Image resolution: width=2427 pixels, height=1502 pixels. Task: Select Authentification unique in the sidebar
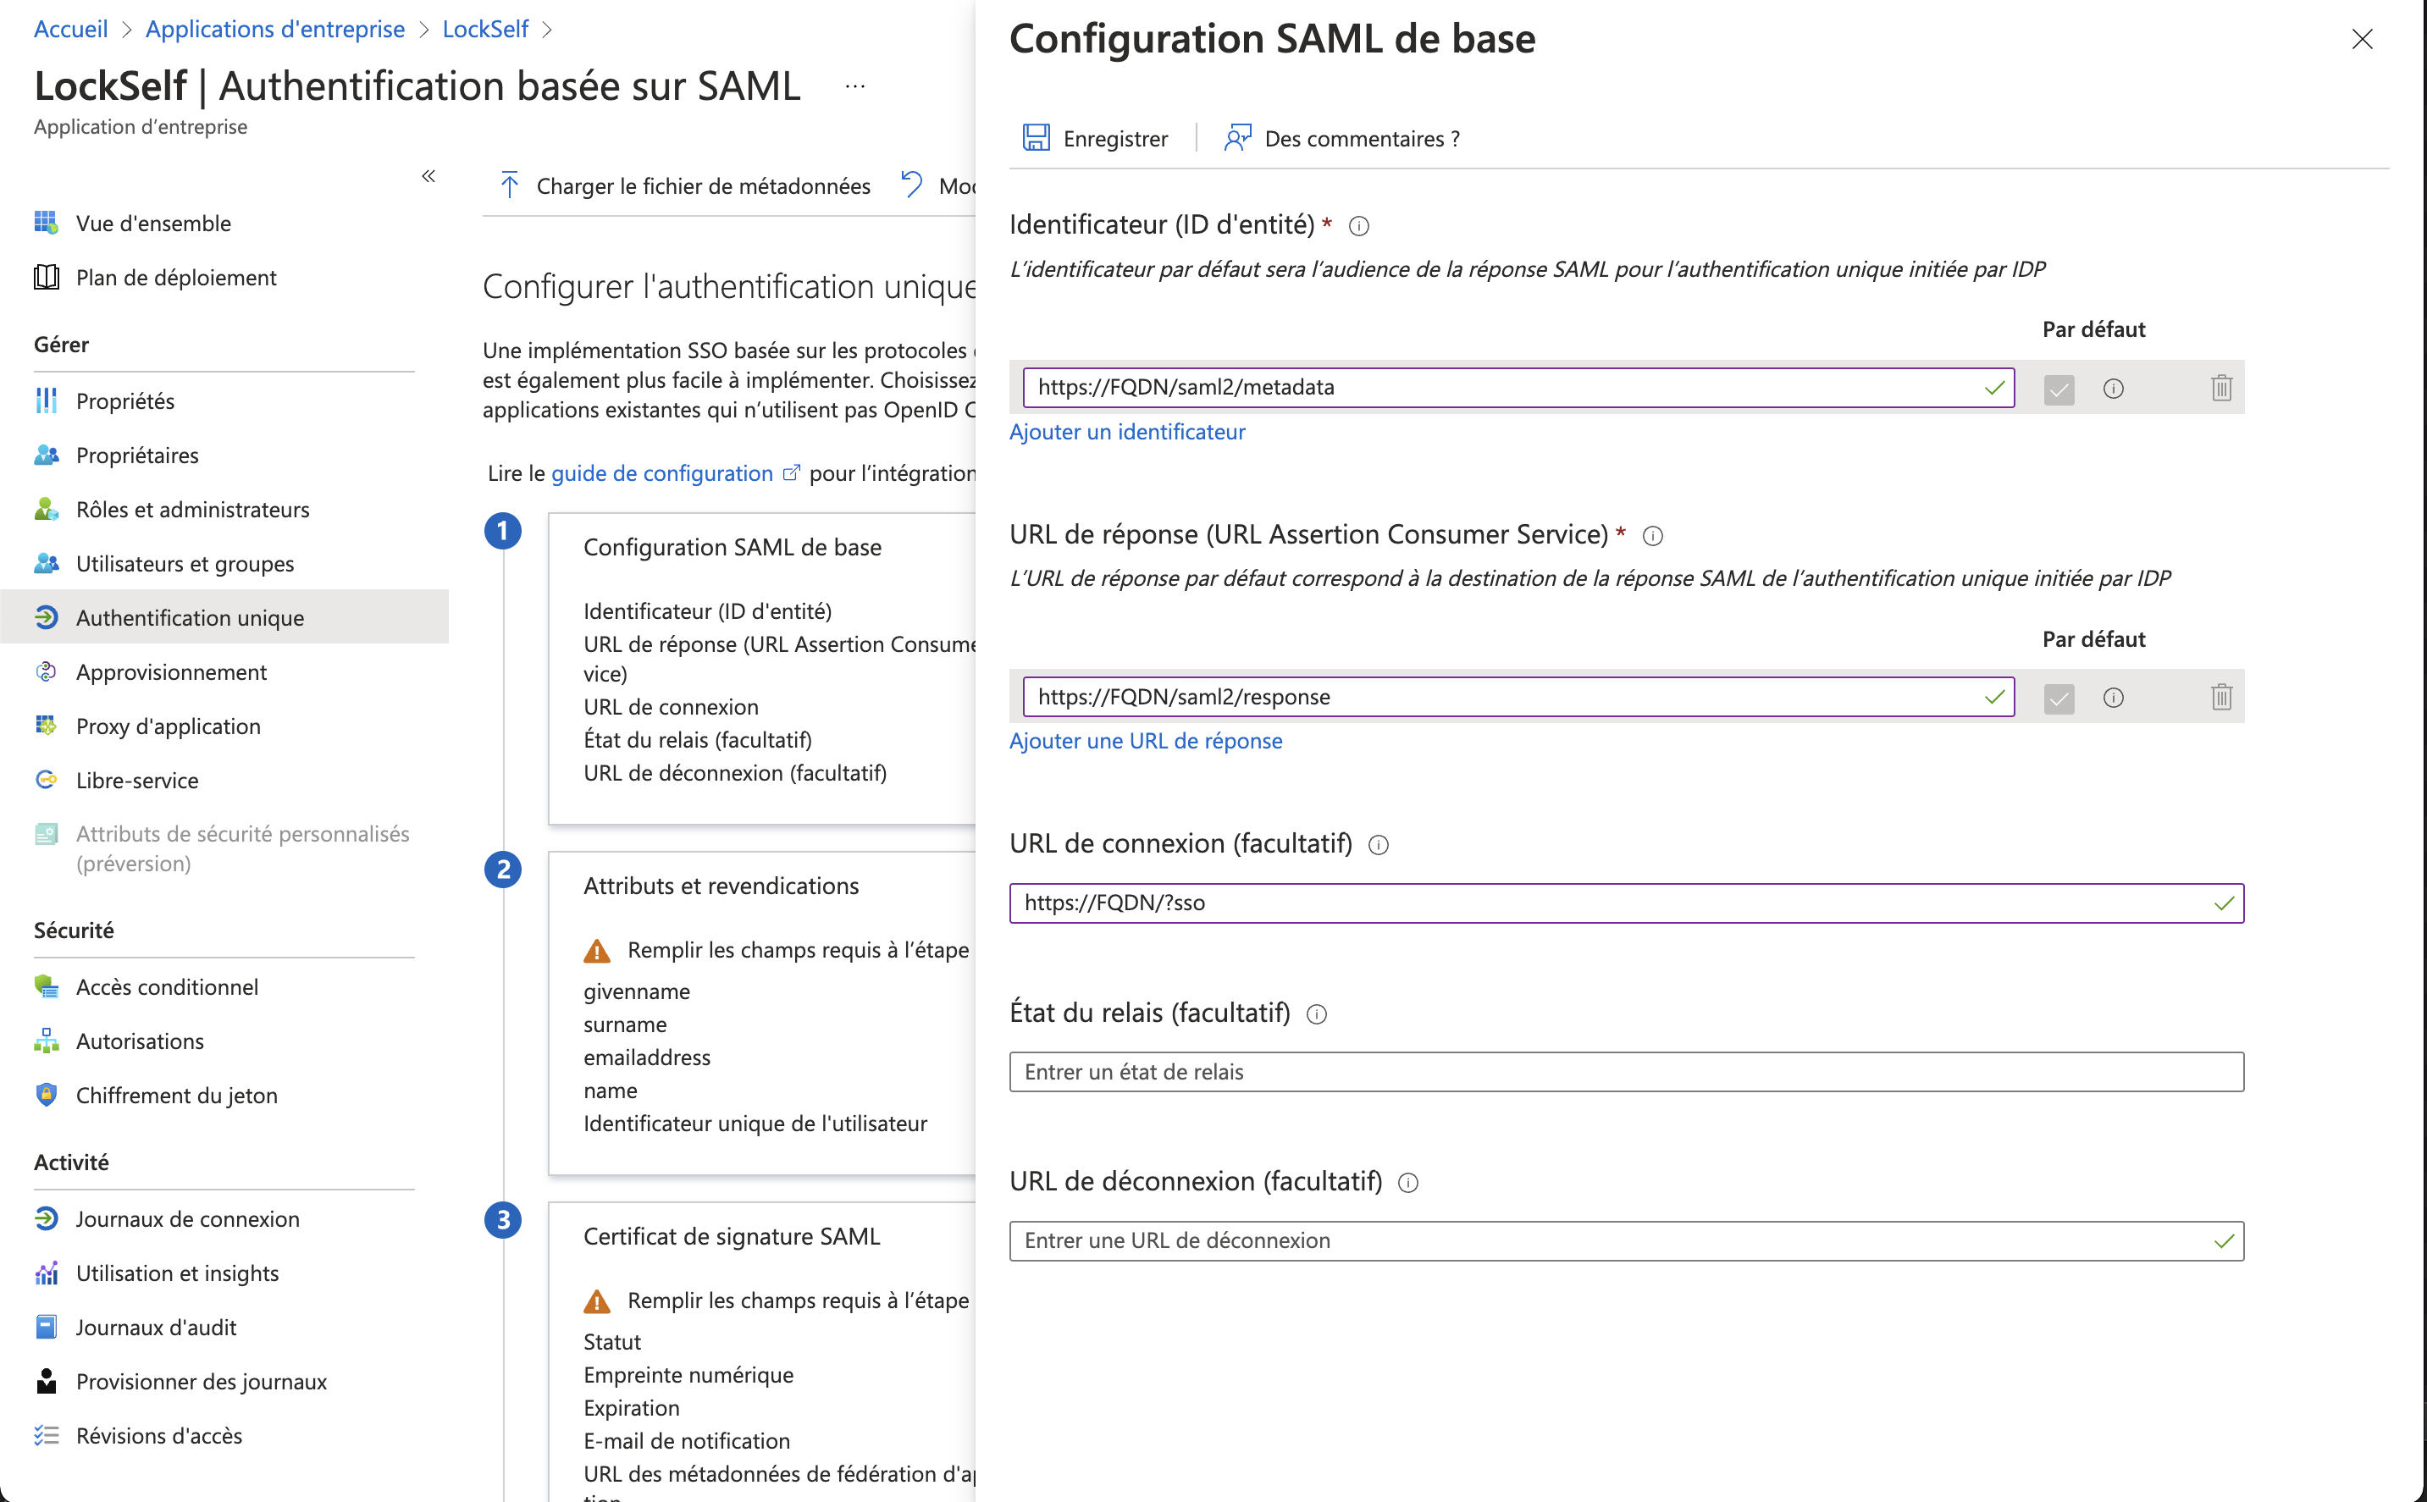point(190,617)
